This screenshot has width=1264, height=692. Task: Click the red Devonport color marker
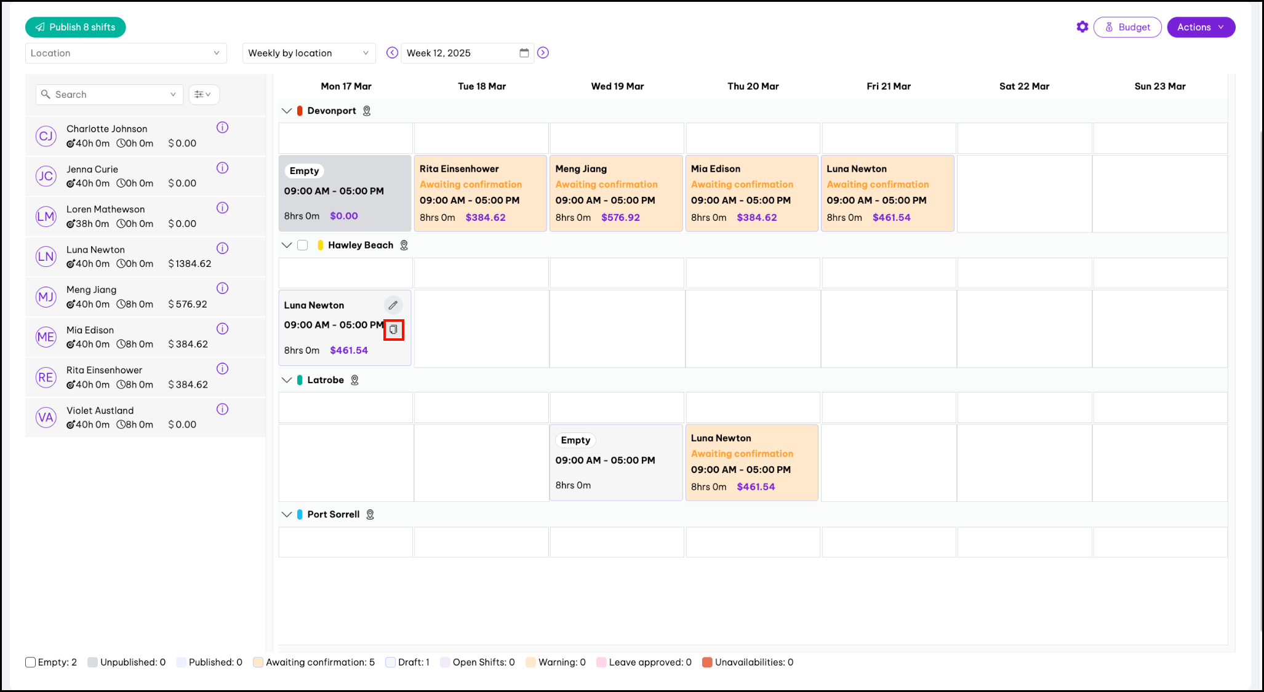tap(300, 111)
